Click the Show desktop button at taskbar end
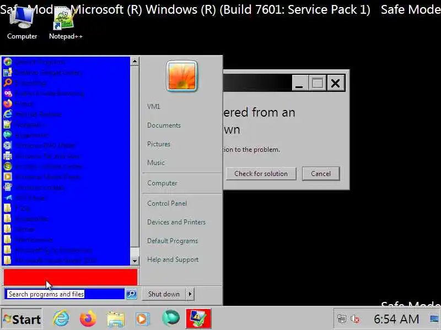The width and height of the screenshot is (441, 330). (x=435, y=319)
